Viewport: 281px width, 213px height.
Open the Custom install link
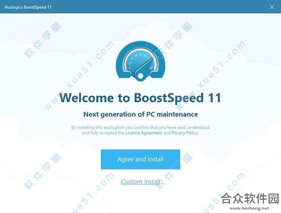click(x=140, y=182)
